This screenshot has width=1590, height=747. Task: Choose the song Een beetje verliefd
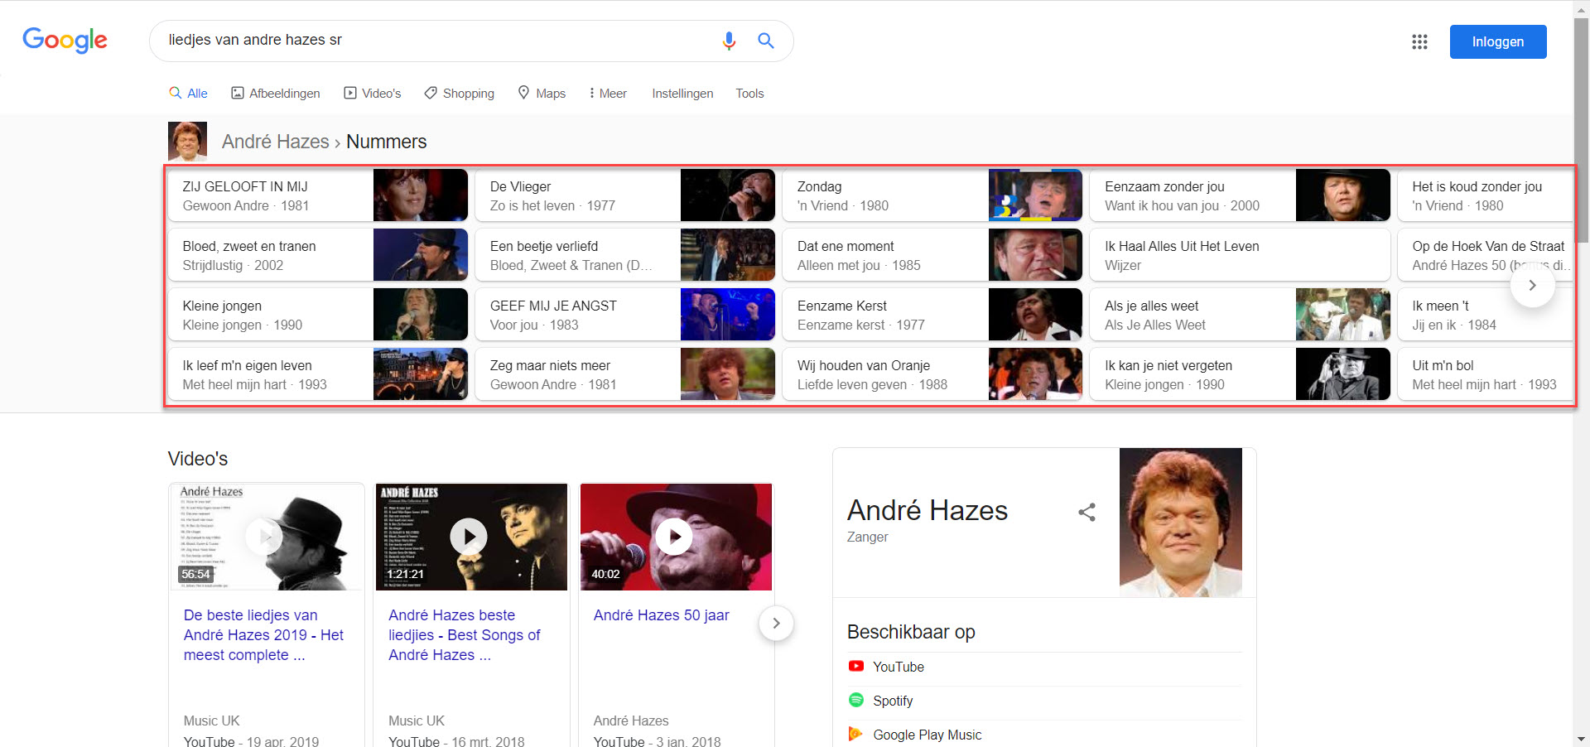click(625, 255)
